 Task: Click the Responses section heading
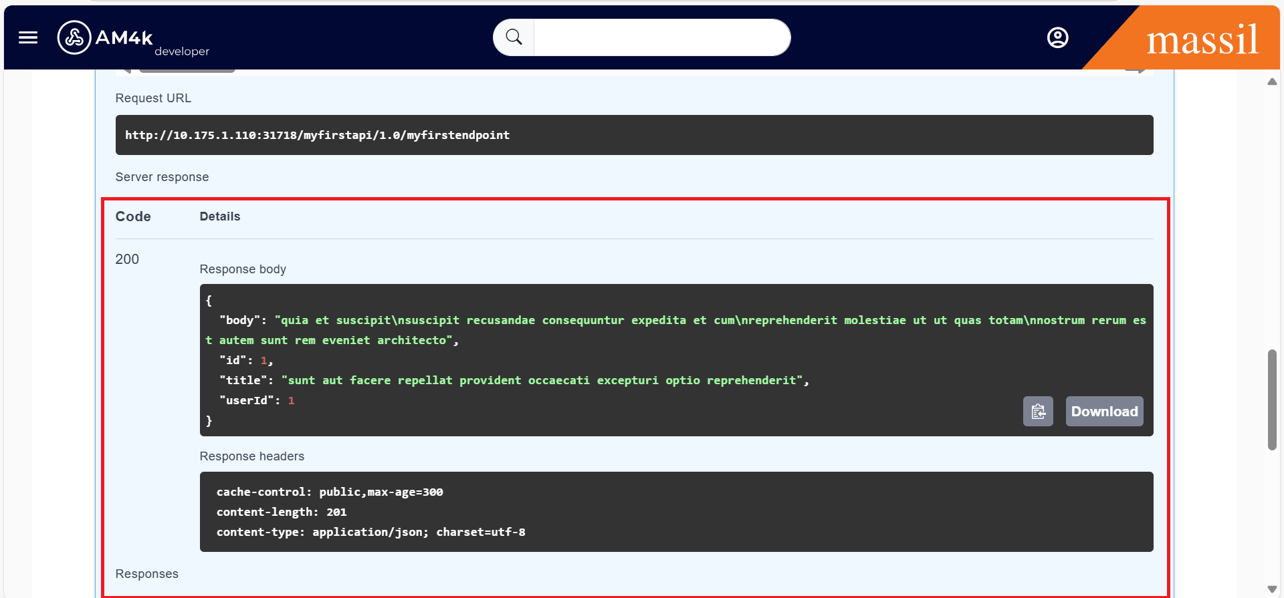click(x=146, y=574)
